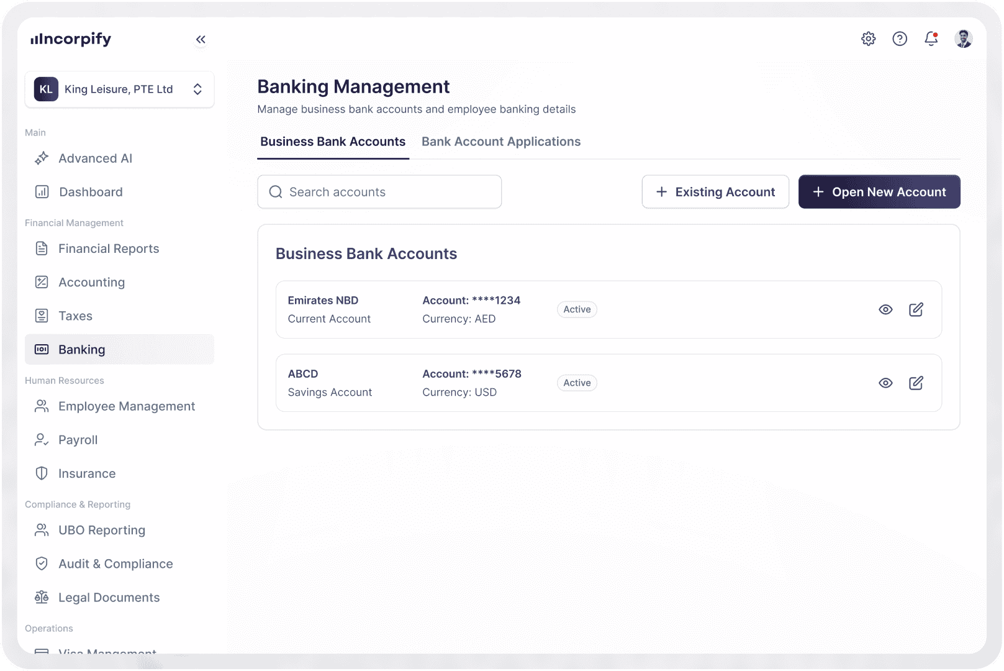Select the Business Bank Accounts tab

point(333,141)
